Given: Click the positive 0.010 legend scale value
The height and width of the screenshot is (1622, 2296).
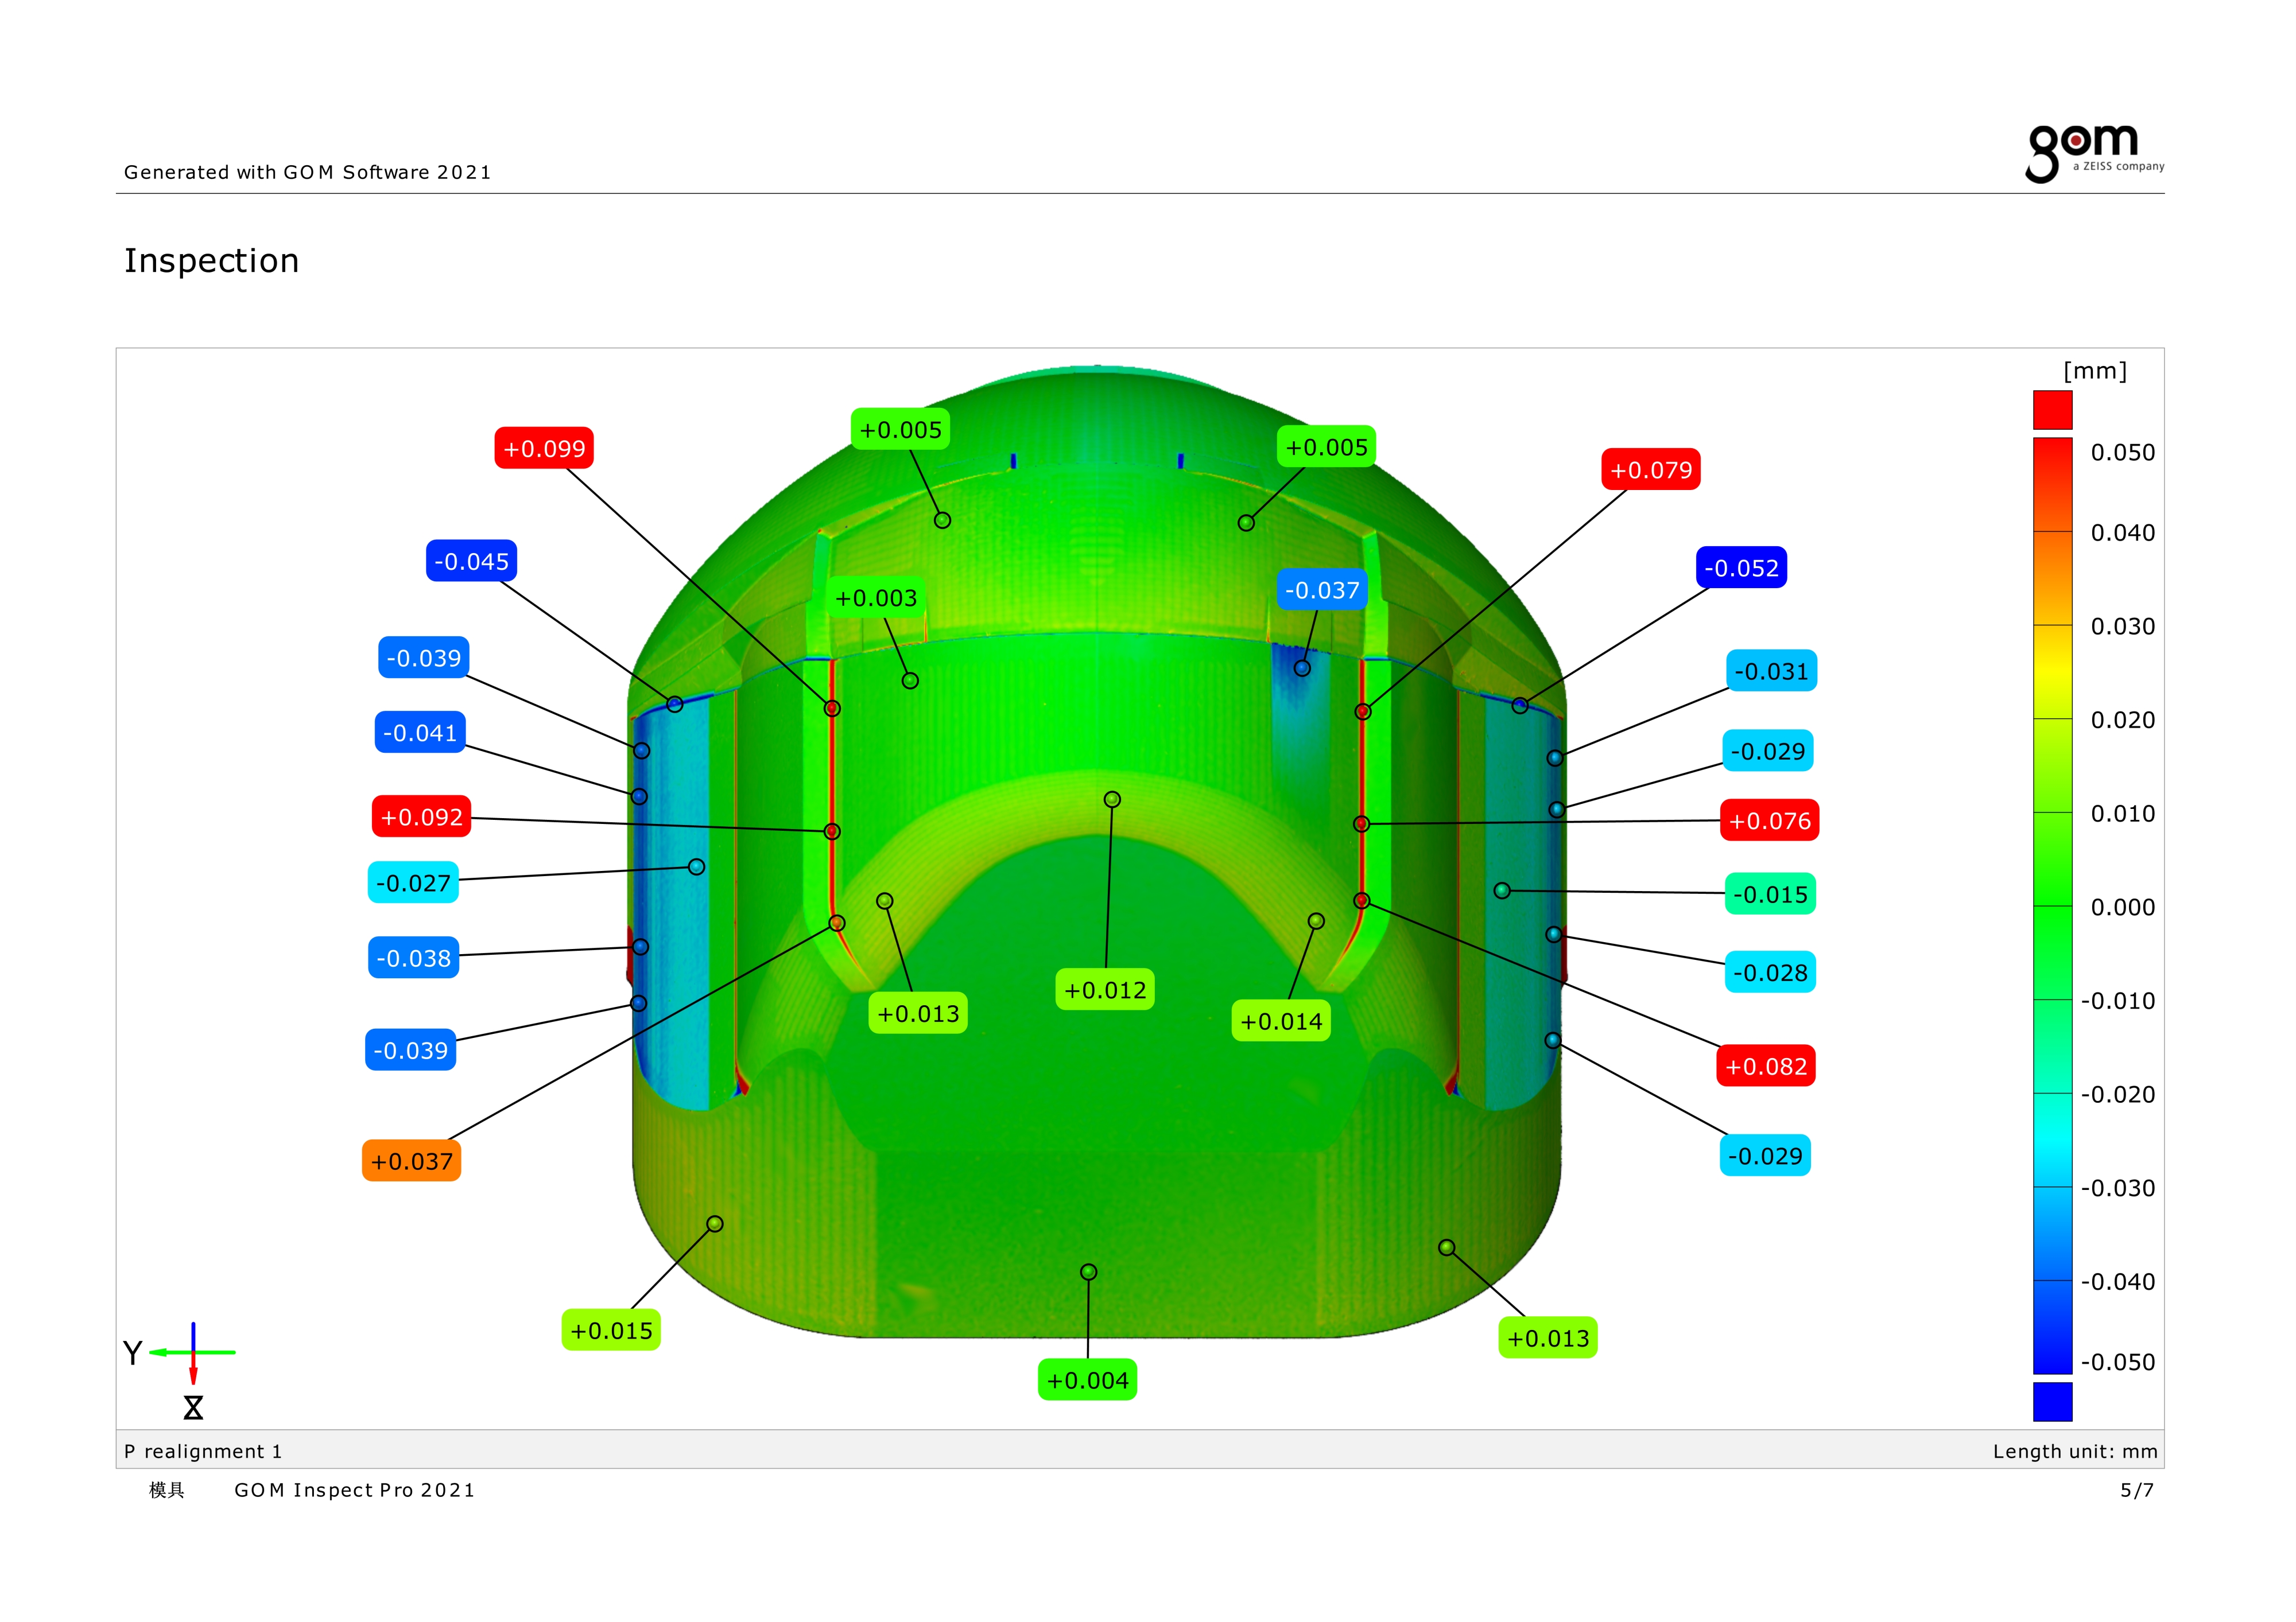Looking at the screenshot, I should coord(2123,814).
